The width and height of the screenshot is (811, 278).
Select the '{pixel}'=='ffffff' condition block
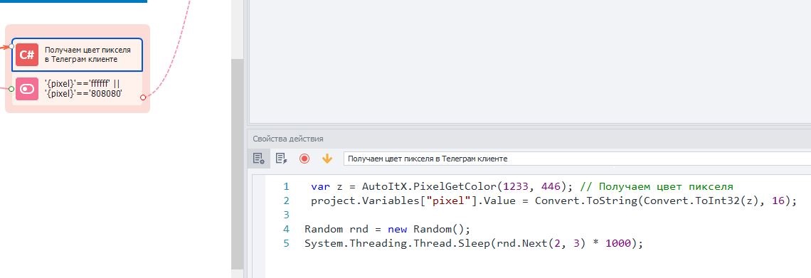77,89
